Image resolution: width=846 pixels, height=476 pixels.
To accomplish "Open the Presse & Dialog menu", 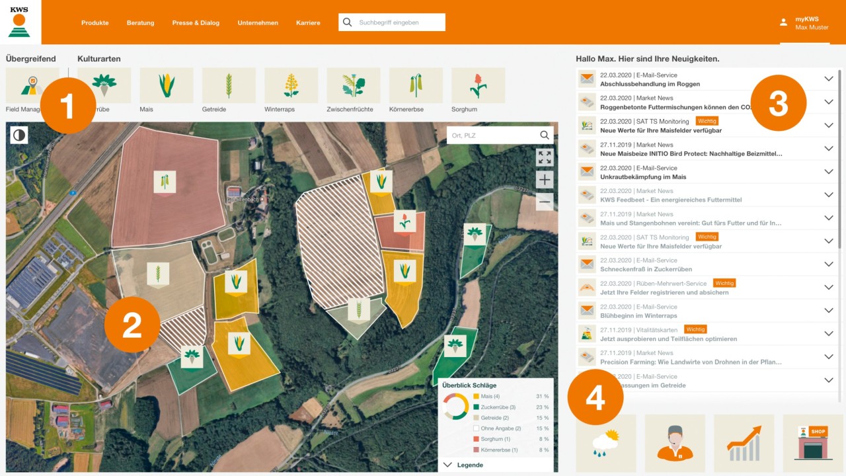I will click(196, 22).
